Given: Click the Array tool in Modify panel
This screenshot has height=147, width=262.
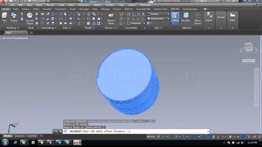Looking at the screenshot, I should coord(99,23).
